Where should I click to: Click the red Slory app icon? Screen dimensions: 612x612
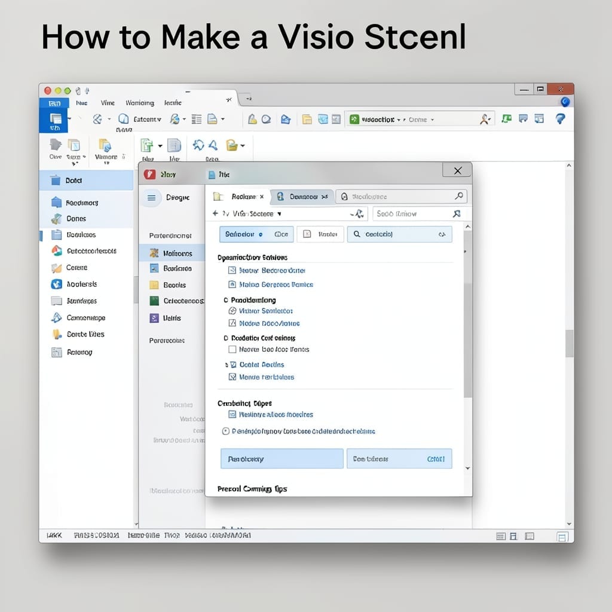(x=149, y=174)
